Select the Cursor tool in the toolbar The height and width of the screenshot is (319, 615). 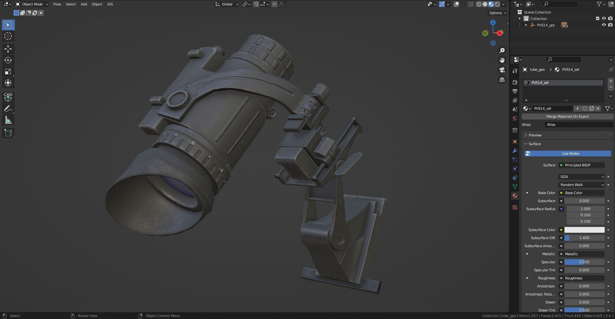click(x=8, y=36)
